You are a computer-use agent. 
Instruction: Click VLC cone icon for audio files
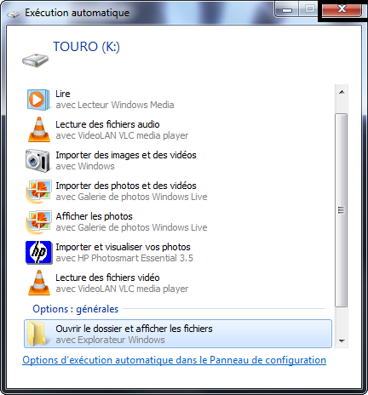click(39, 129)
